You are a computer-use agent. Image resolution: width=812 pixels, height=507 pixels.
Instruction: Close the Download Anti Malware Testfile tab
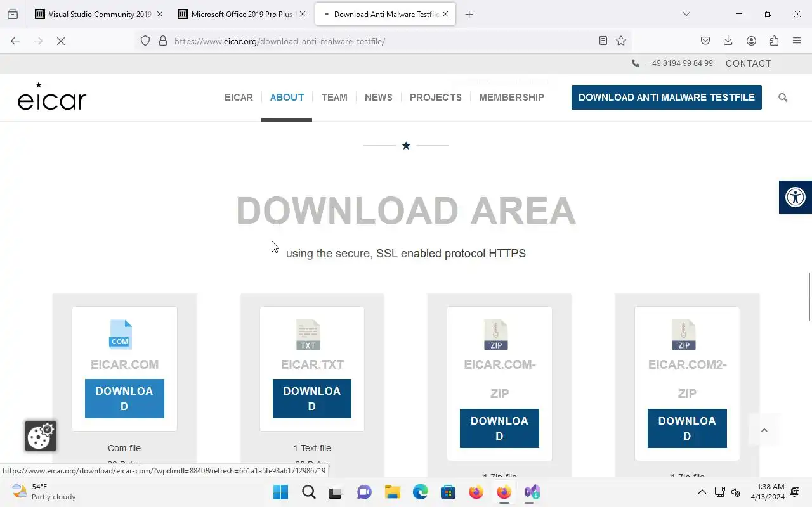coord(445,14)
